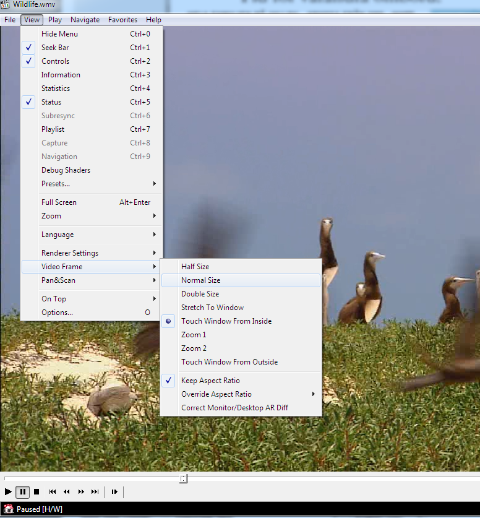
Task: Skip to next track icon
Action: click(x=95, y=492)
